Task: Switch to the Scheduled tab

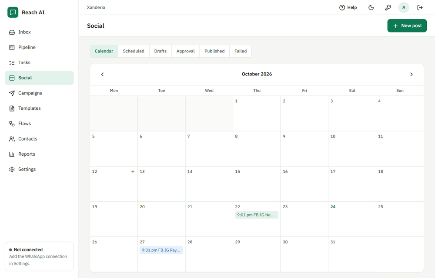Action: (134, 51)
